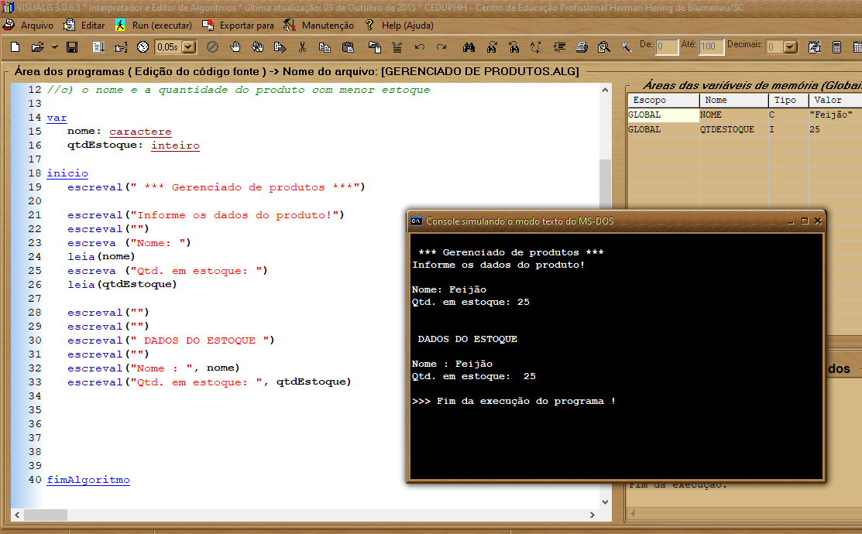Click the "Feijão" value cell
The image size is (862, 534).
[836, 115]
